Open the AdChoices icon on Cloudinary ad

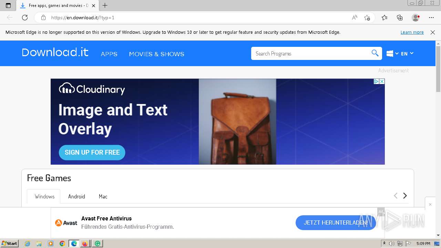(376, 81)
